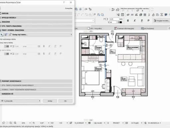This screenshot has height=128, width=170.
Task: Toggle italic K in first text row
Action: [x=49, y=46]
